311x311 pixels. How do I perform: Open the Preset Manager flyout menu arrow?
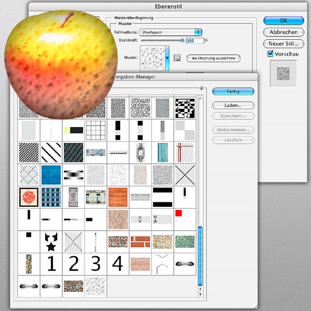click(x=201, y=88)
